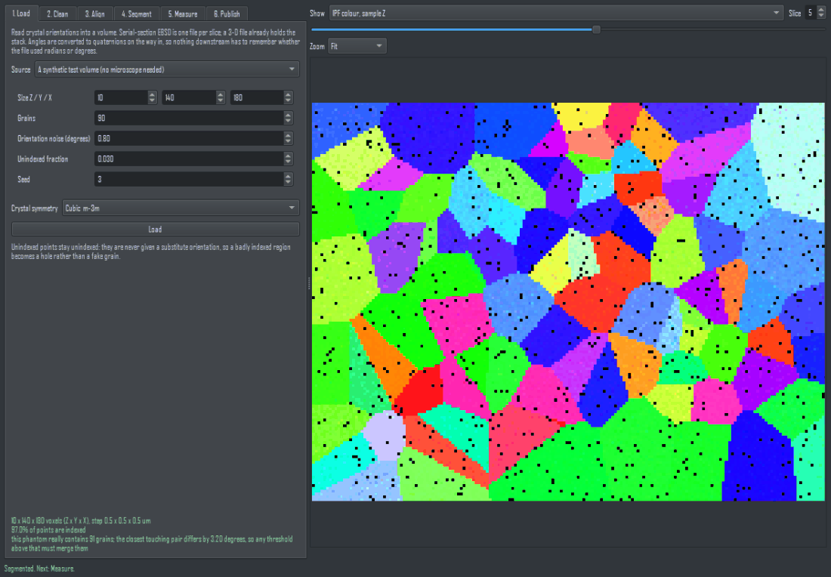Click the Load button
831x577 pixels.
(156, 230)
